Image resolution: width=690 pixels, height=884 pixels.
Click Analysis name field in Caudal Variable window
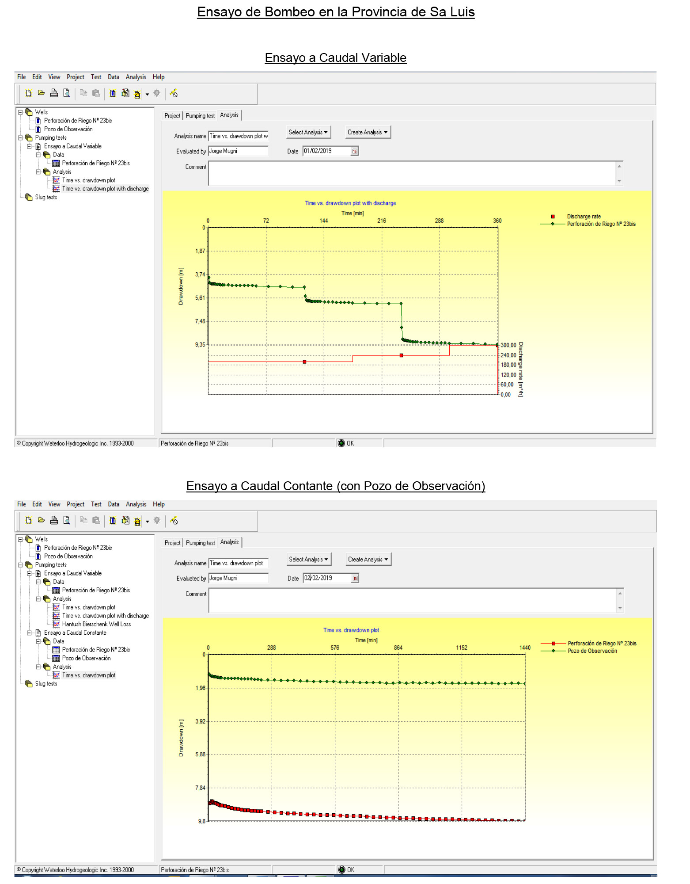(x=238, y=136)
